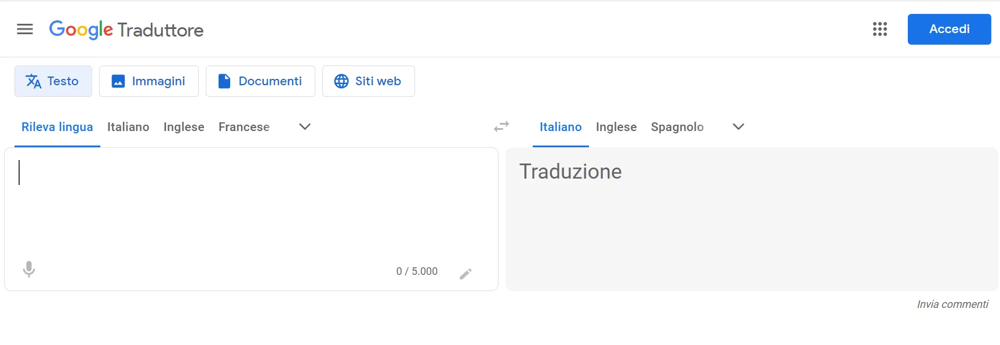Swap source and target languages
Image resolution: width=1000 pixels, height=345 pixels.
click(501, 126)
